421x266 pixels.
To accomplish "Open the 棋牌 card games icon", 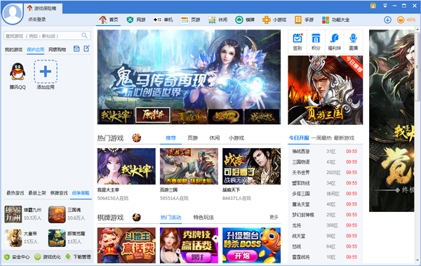I will (x=239, y=20).
